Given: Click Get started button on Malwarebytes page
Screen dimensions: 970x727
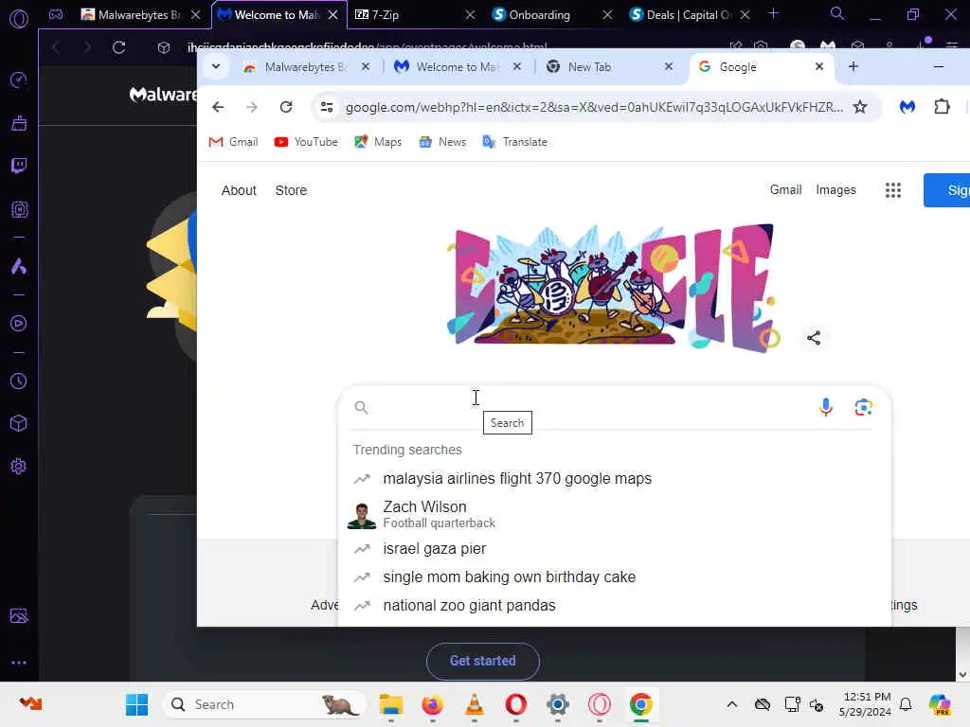Looking at the screenshot, I should (482, 661).
